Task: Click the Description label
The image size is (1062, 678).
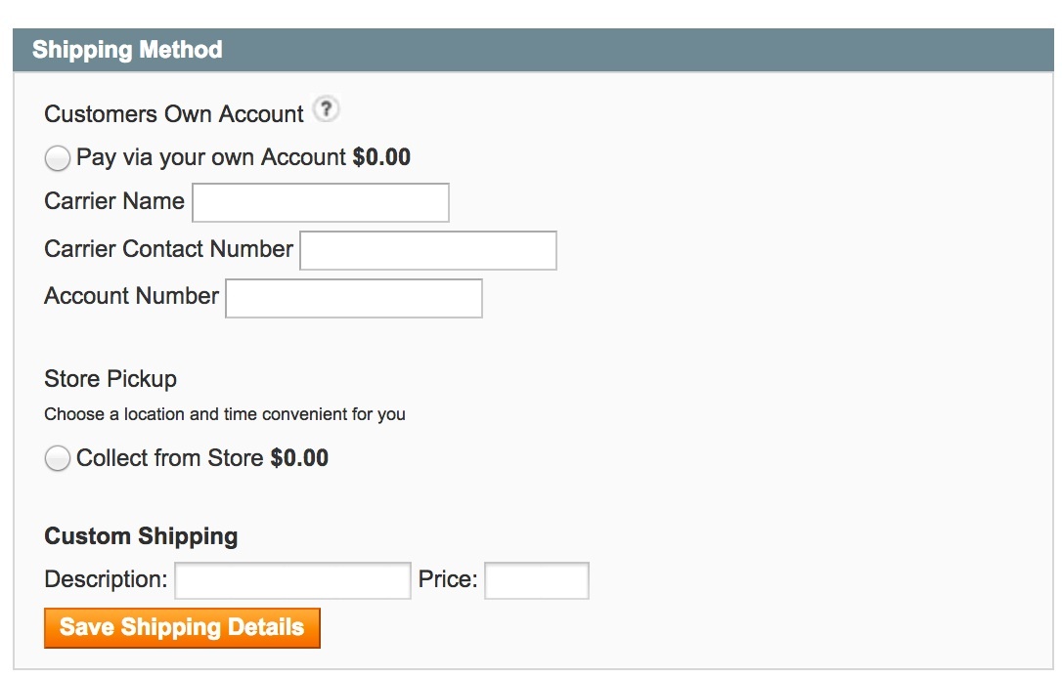Action: click(x=106, y=579)
